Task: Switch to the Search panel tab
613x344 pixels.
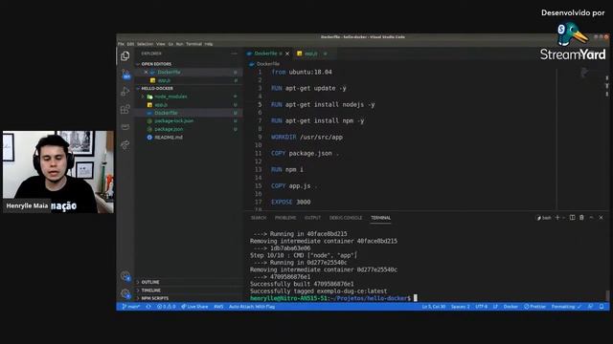Action: [x=259, y=218]
